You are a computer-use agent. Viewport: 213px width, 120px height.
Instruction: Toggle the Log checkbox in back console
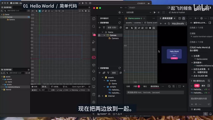(58, 90)
